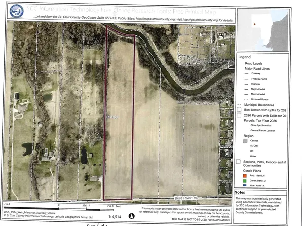The width and height of the screenshot is (302, 226).
Task: Click the 376.17 scale bar value
Action: click(x=86, y=206)
